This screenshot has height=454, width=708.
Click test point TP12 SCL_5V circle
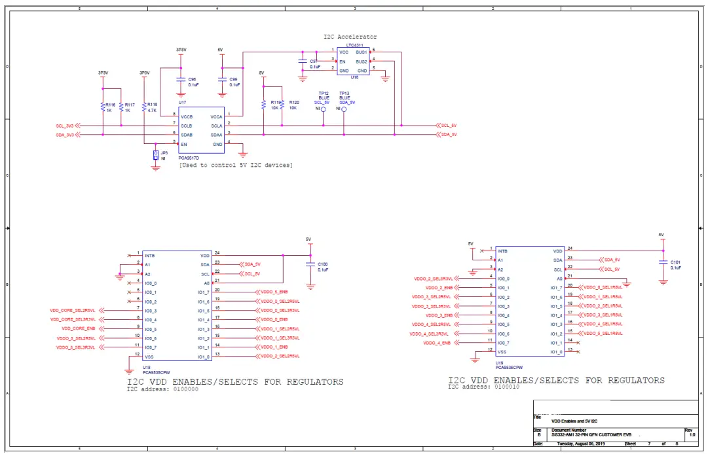324,109
